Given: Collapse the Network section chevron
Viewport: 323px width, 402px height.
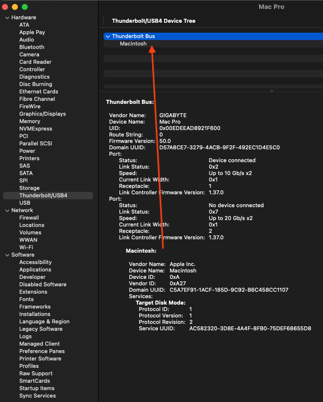Looking at the screenshot, I should 7,211.
